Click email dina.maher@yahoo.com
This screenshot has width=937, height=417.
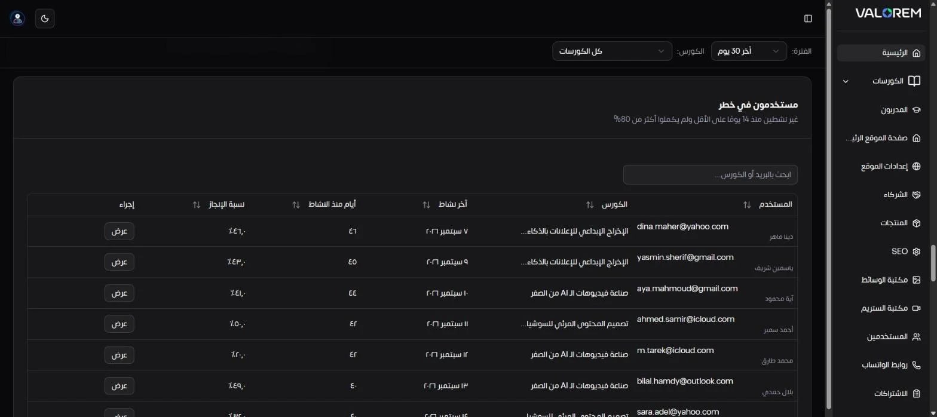(x=682, y=226)
